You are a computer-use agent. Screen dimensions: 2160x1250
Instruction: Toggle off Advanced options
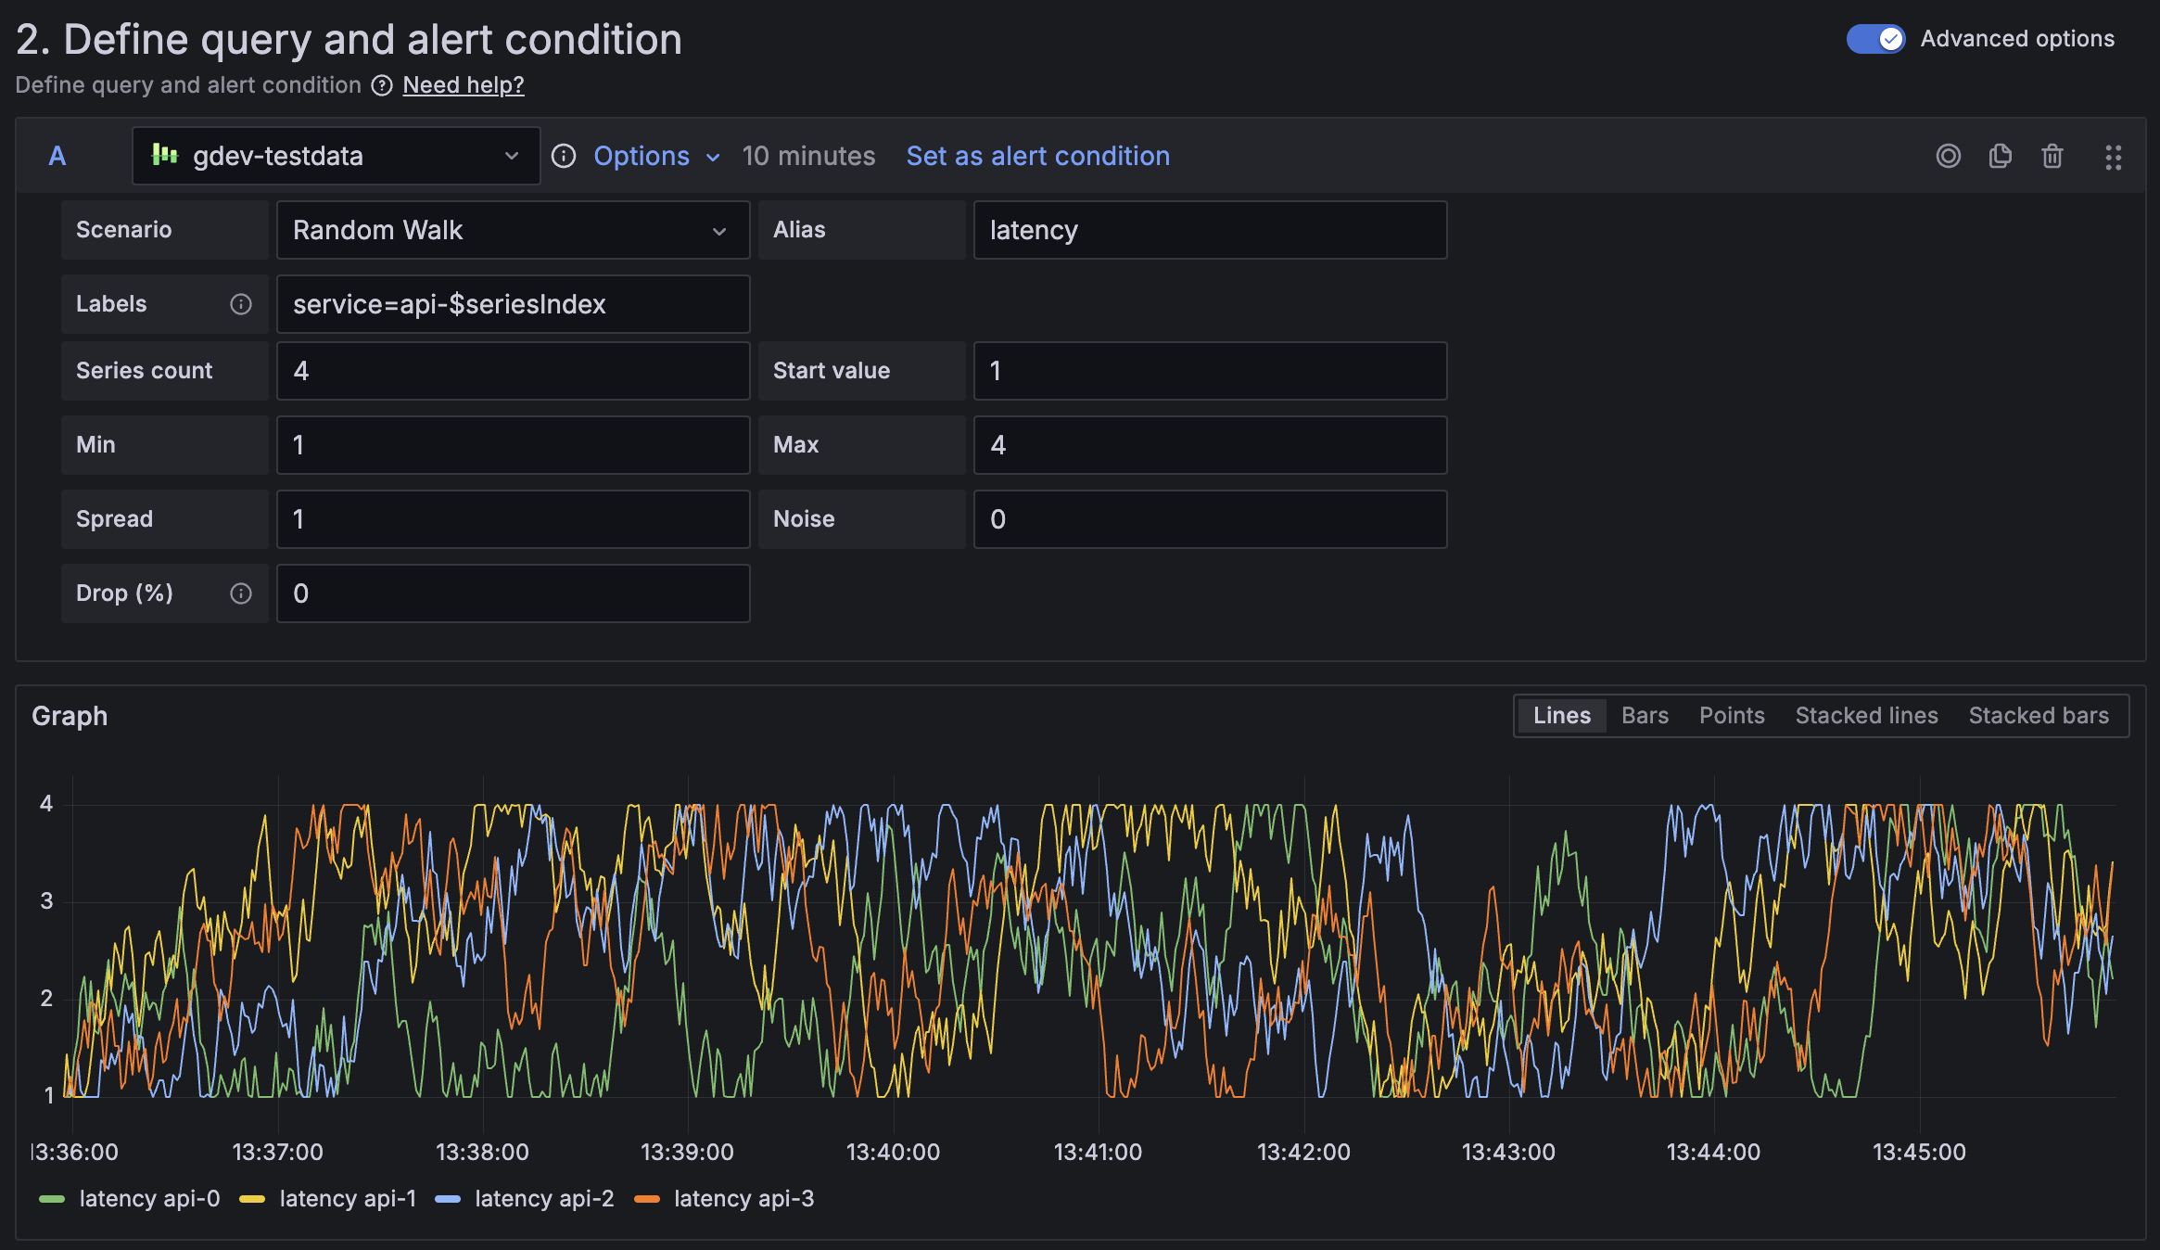[x=1874, y=39]
